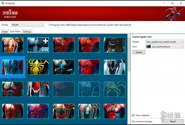Click the No unsaved changes status text
Image resolution: width=185 pixels, height=125 pixels.
click(142, 121)
